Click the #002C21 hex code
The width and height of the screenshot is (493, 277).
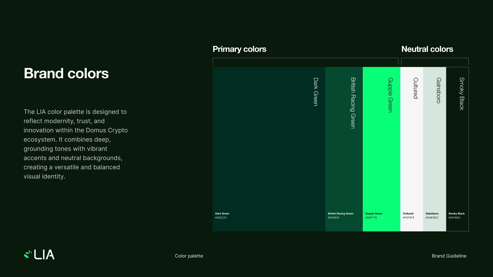click(x=221, y=218)
